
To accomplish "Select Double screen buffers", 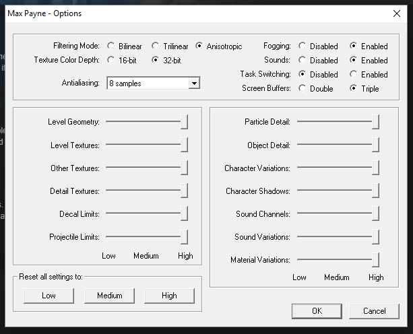I will point(303,88).
